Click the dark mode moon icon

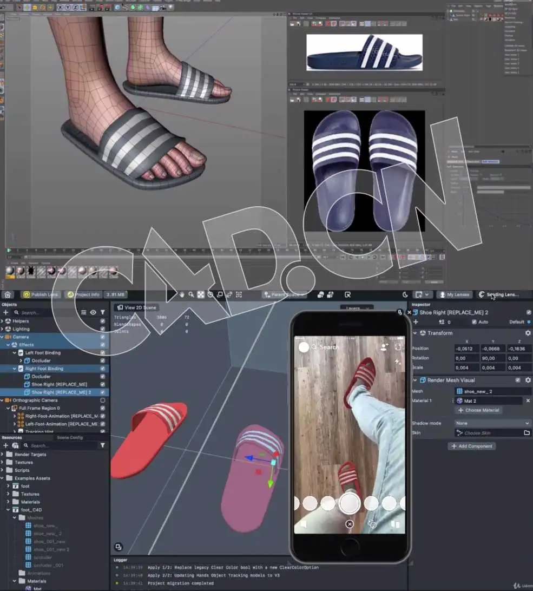coord(405,294)
